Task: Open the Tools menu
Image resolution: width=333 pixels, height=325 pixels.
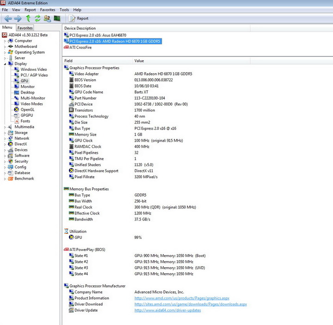Action: (x=64, y=10)
